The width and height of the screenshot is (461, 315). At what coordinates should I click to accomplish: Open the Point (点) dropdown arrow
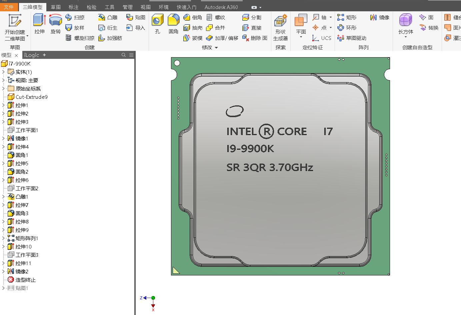point(331,28)
